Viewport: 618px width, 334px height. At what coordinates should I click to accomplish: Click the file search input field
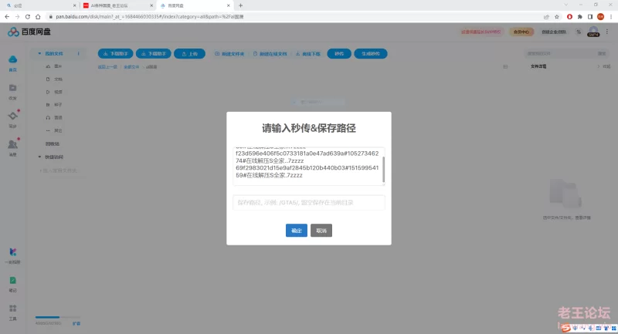(559, 53)
